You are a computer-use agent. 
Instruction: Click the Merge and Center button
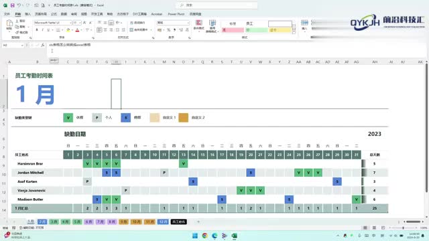139,29
